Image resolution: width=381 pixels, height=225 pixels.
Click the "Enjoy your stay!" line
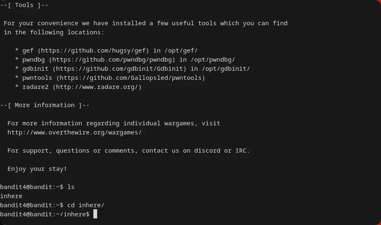tap(37, 169)
